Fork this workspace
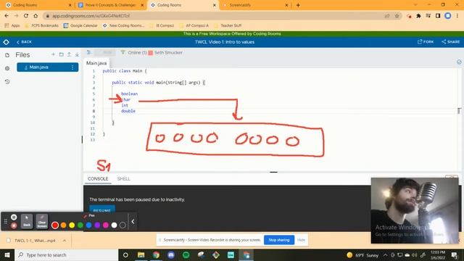This screenshot has width=464, height=261. (426, 42)
